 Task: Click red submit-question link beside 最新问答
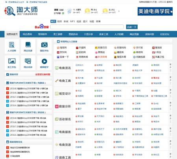[43, 75]
